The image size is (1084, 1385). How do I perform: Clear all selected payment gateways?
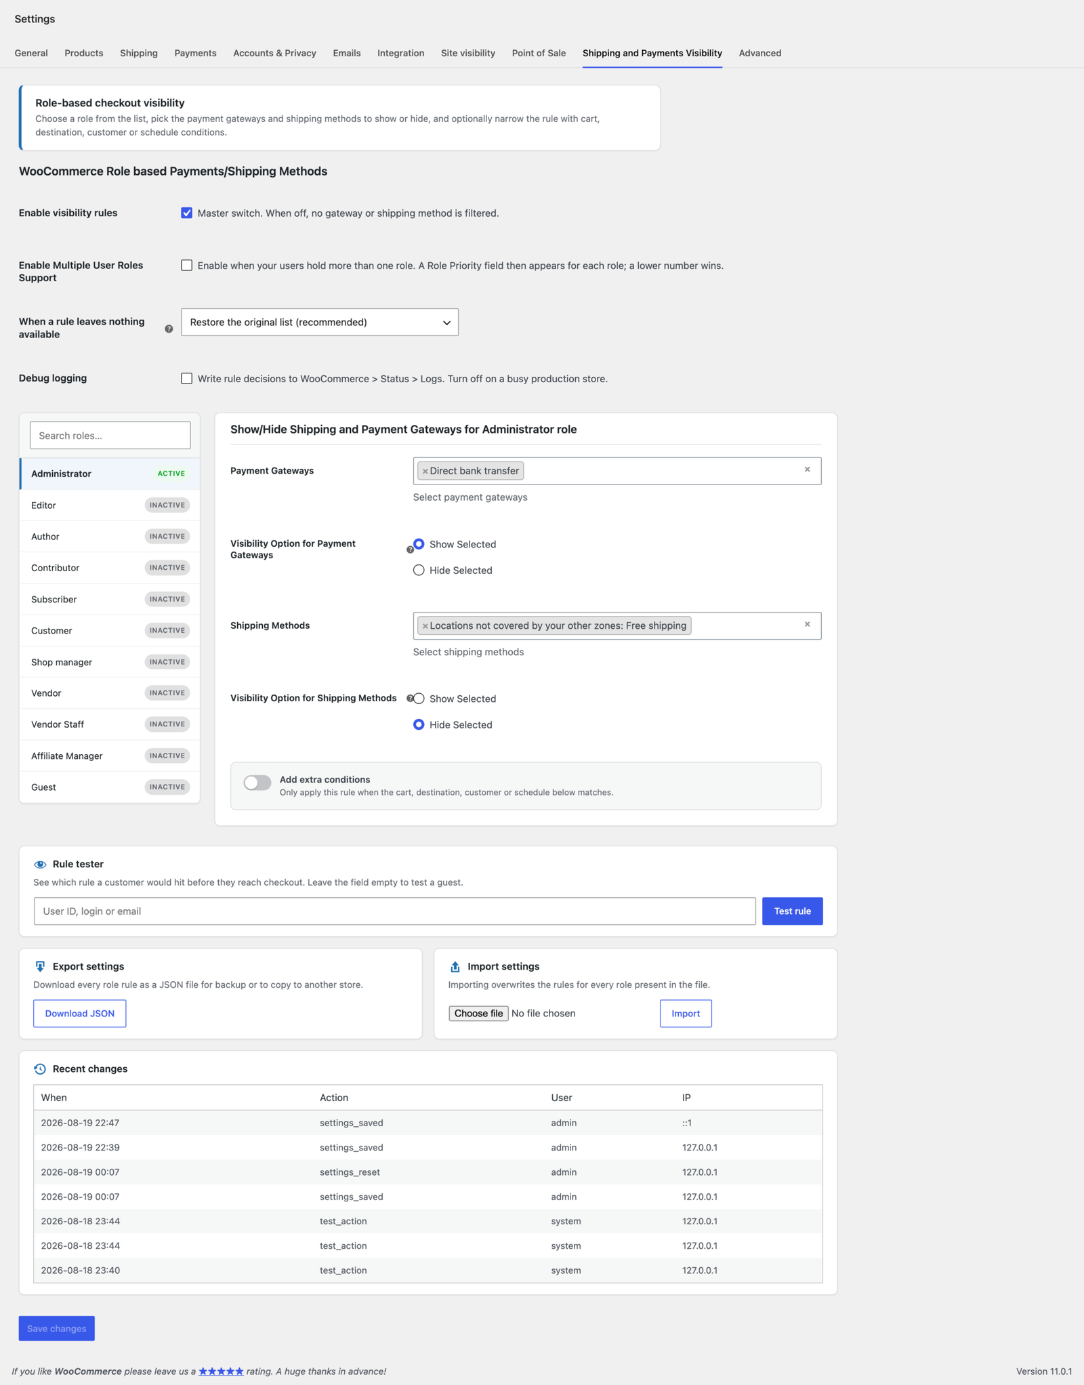pyautogui.click(x=807, y=470)
